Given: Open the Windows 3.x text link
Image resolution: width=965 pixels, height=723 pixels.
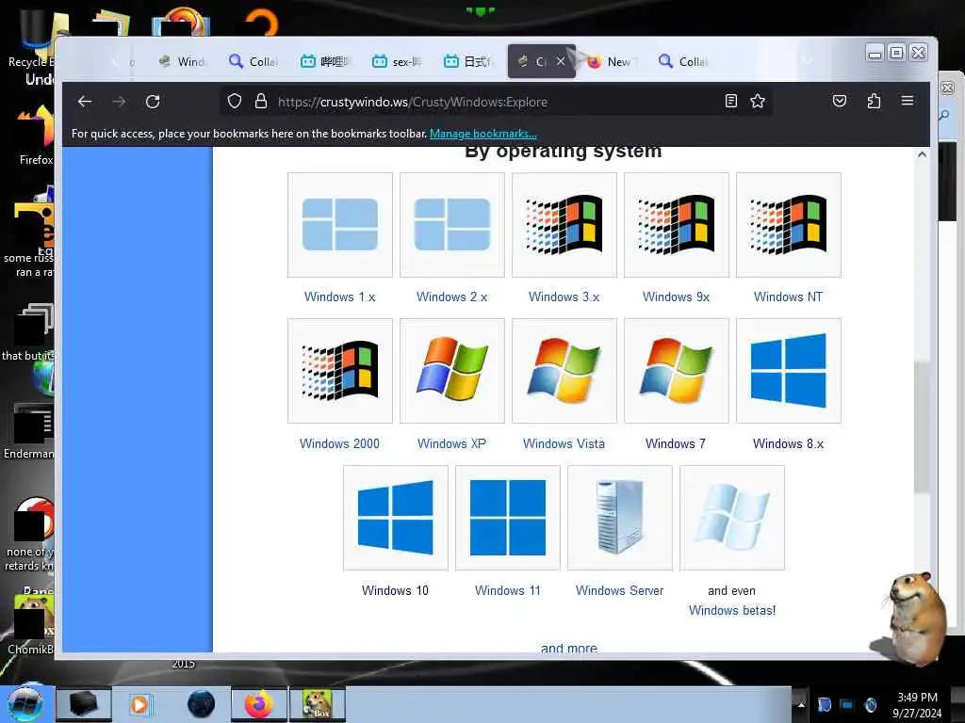Looking at the screenshot, I should pyautogui.click(x=564, y=297).
